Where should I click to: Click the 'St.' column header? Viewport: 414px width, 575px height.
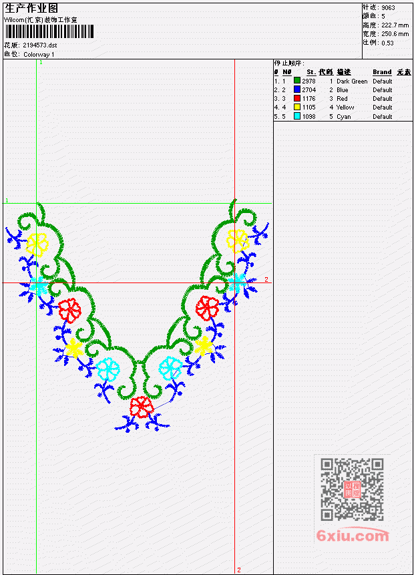pos(311,72)
